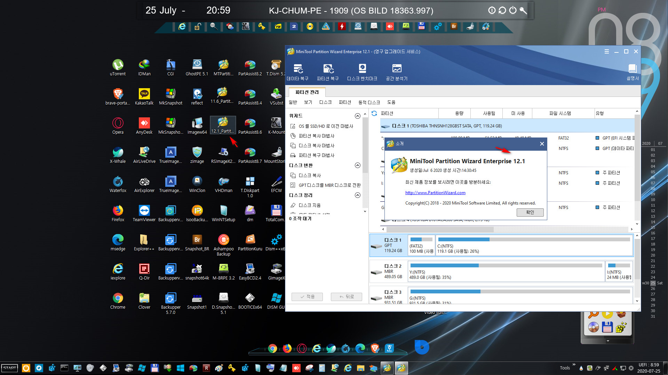Open Snapshot_BR desktop icon

[x=197, y=243]
